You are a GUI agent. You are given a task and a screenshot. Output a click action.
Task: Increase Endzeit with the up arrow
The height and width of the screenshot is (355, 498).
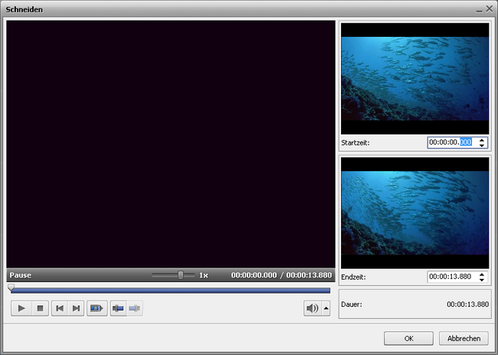[x=482, y=274]
